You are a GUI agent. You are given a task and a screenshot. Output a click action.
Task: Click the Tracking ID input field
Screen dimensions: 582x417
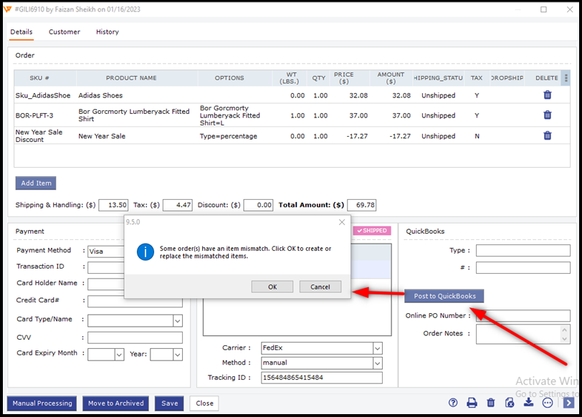321,378
